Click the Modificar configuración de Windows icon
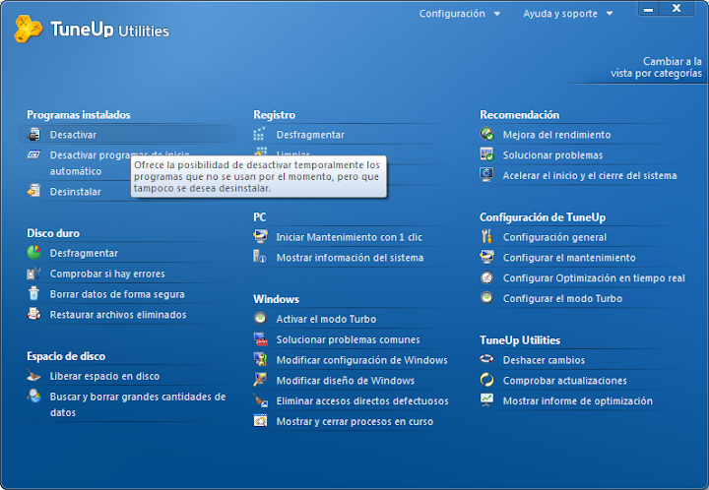Viewport: 709px width, 490px height. (260, 359)
